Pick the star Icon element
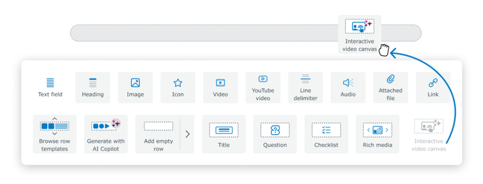The image size is (483, 184). pyautogui.click(x=178, y=88)
